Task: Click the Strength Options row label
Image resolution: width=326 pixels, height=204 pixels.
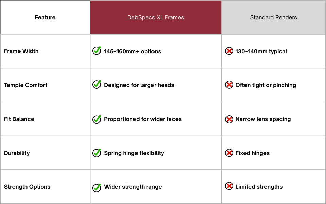Action: coord(27,187)
